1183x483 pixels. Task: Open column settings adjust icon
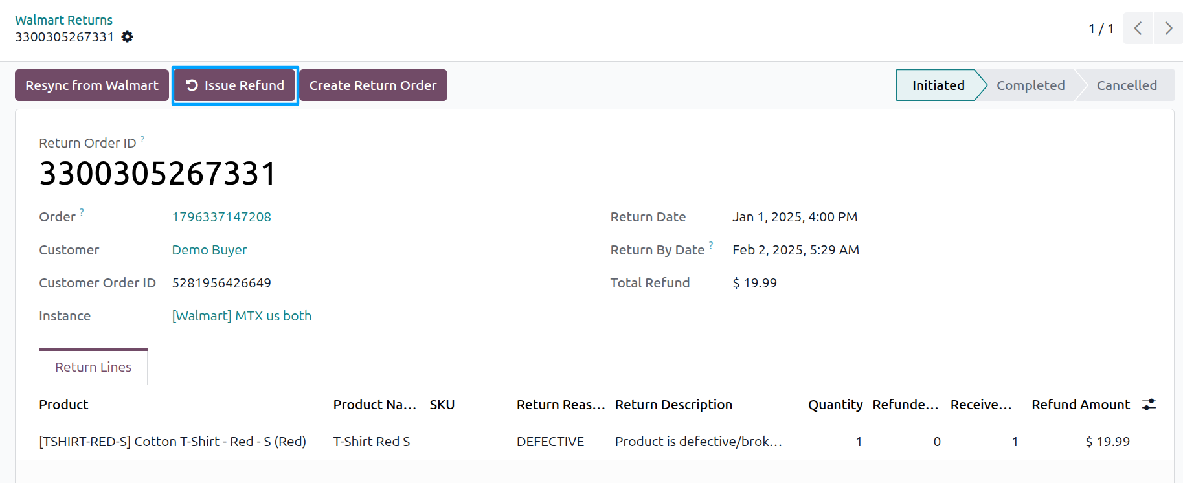(1149, 405)
